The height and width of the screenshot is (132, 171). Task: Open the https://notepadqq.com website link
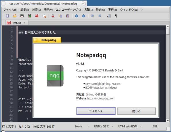pos(101,98)
